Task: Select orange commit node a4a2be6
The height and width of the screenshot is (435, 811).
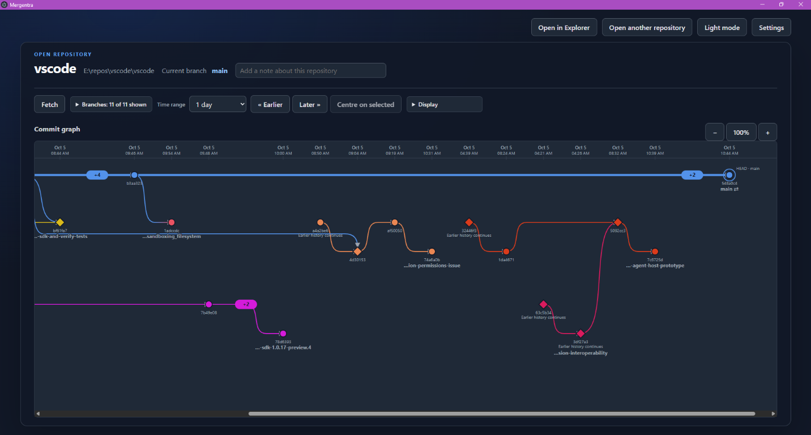Action: [x=321, y=222]
